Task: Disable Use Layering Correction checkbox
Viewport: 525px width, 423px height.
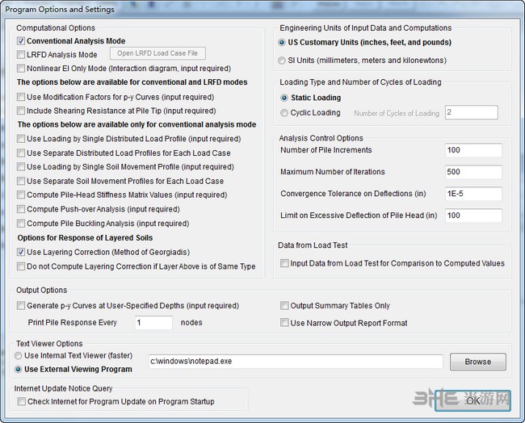Action: coord(21,253)
